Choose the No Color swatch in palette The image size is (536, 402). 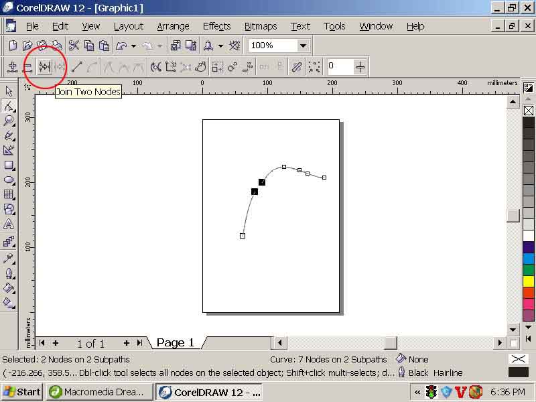(x=529, y=111)
